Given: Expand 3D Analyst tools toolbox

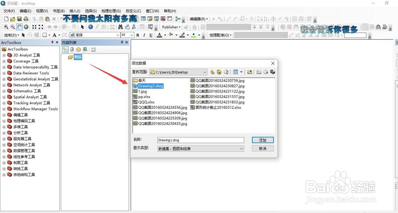Looking at the screenshot, I should [4, 55].
